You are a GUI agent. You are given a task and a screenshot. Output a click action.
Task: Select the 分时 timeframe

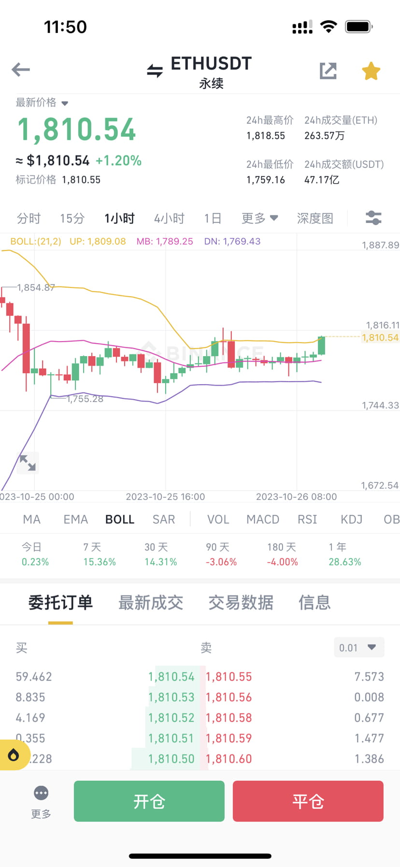click(29, 218)
